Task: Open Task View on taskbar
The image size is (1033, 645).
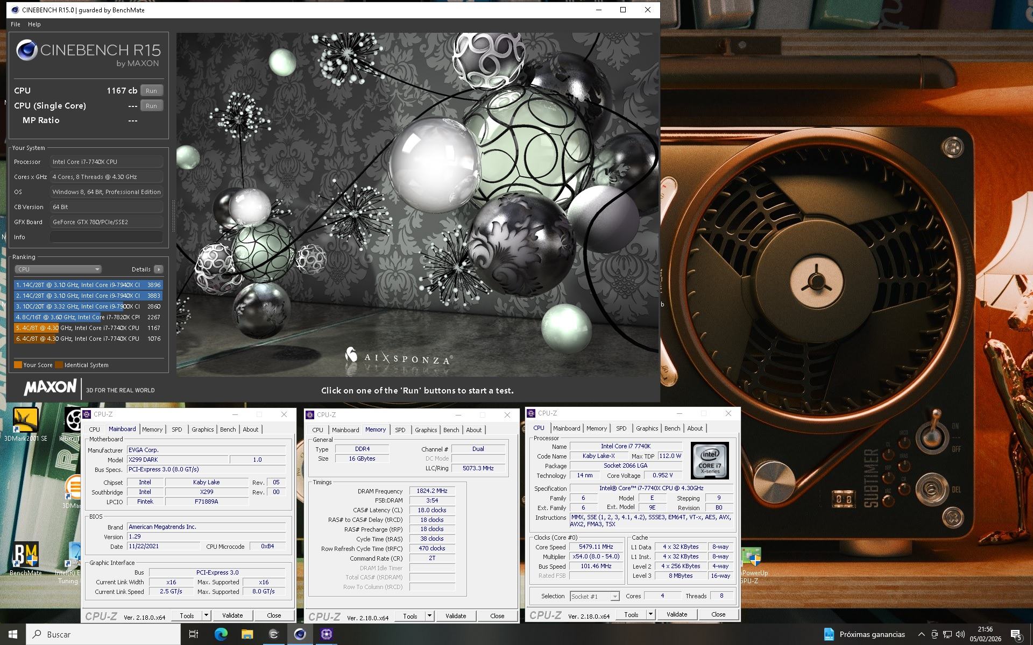Action: [194, 634]
